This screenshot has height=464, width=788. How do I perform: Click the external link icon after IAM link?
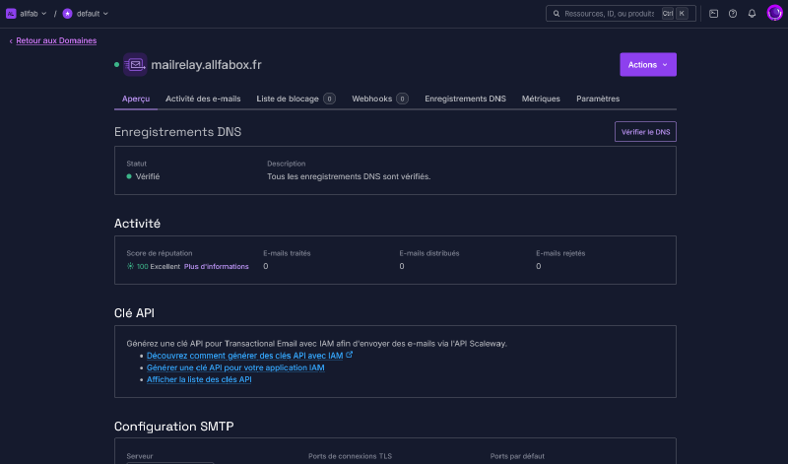tap(350, 355)
